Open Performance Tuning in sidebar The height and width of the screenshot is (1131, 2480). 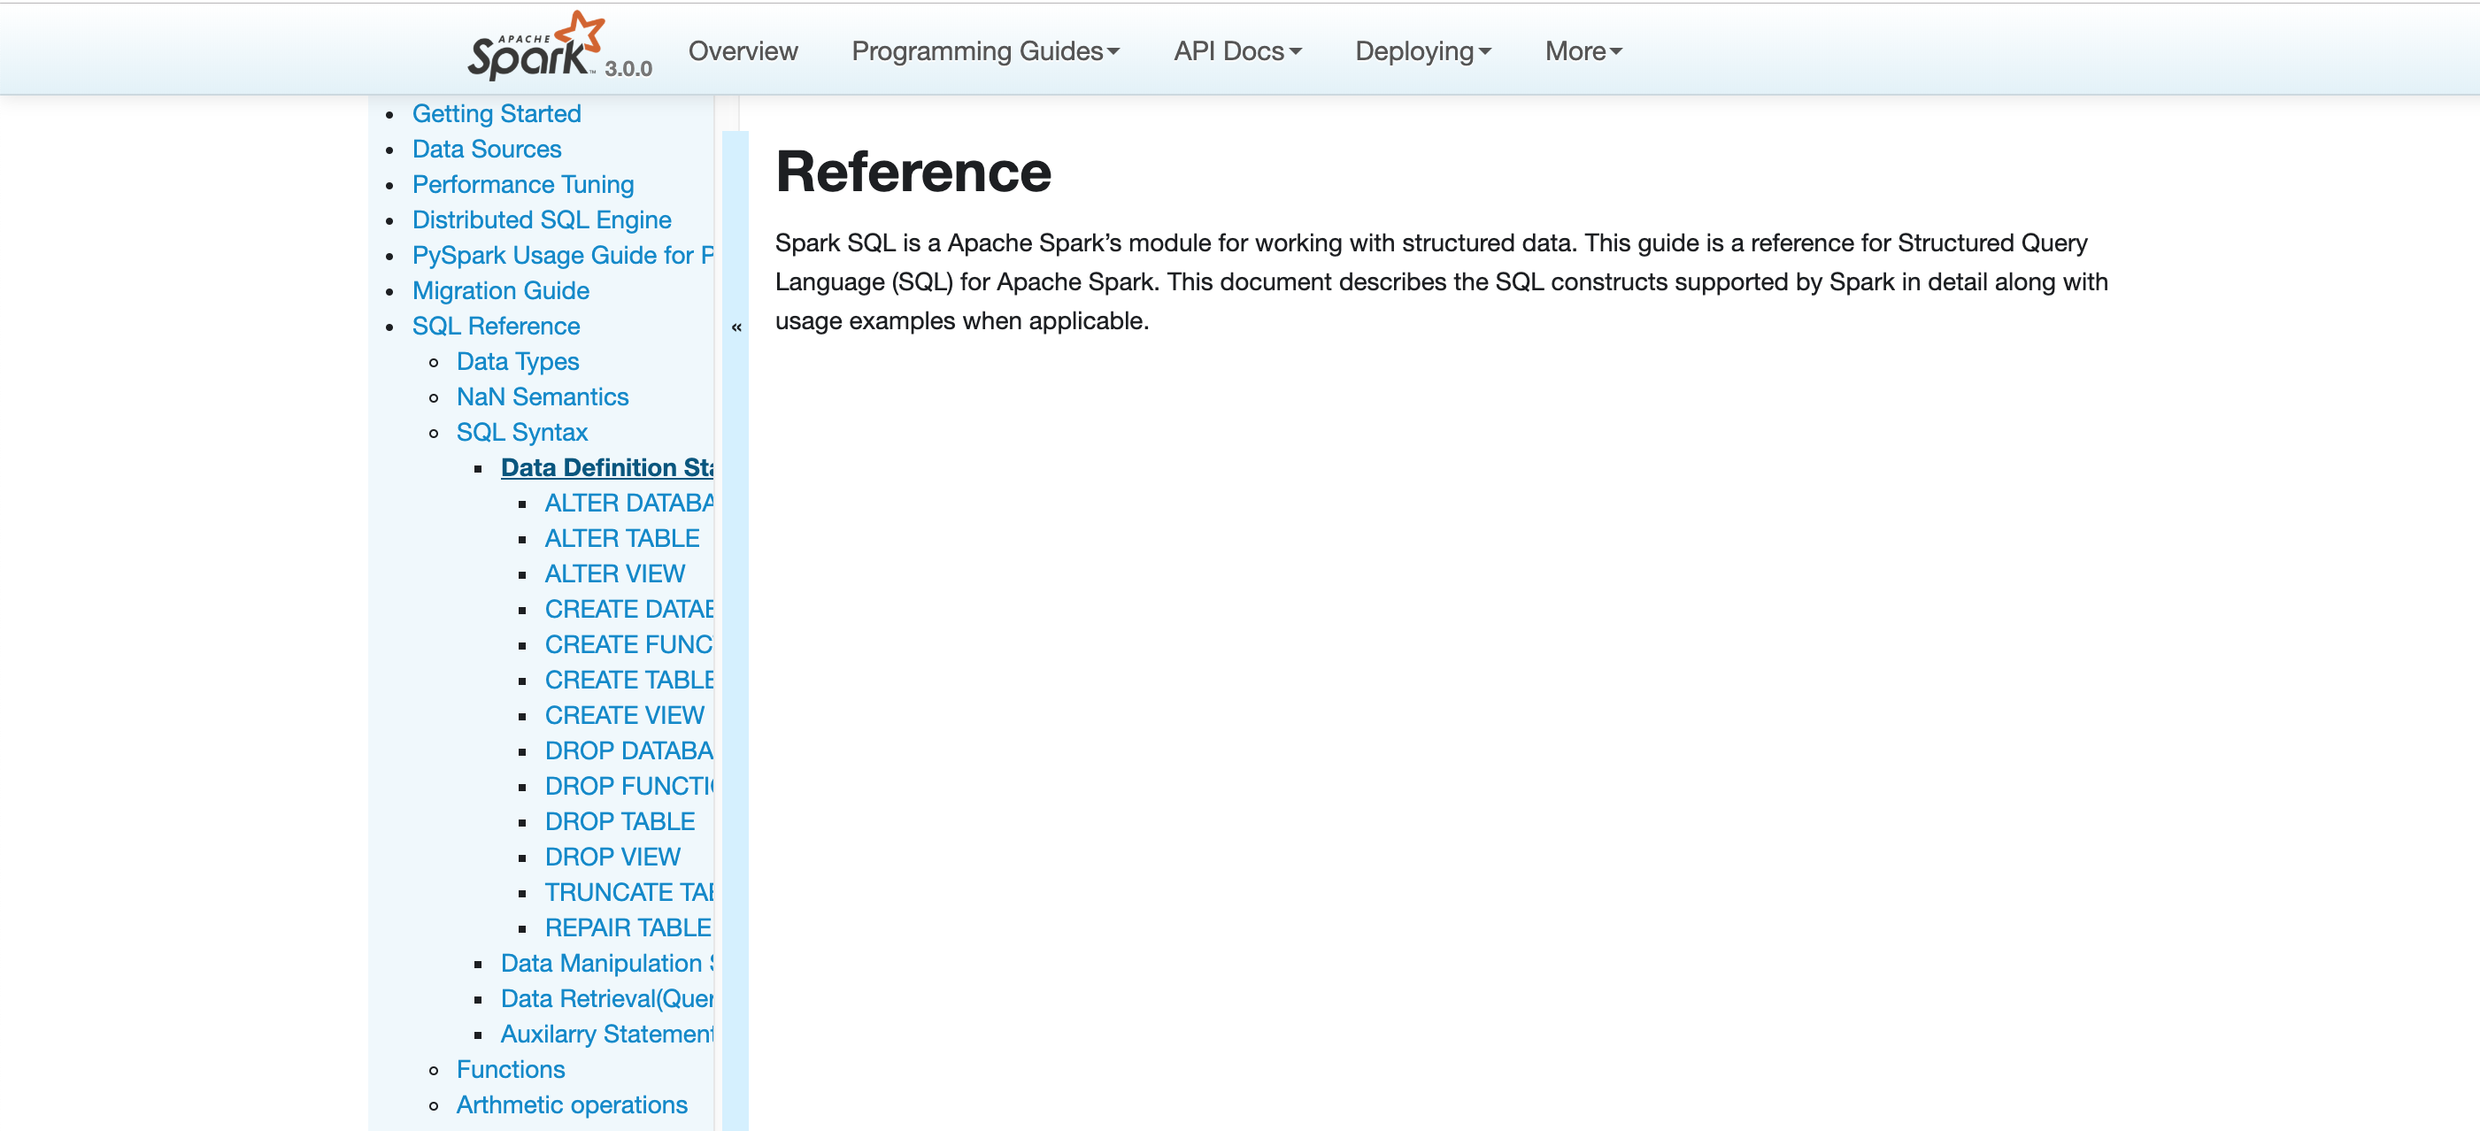pos(523,185)
